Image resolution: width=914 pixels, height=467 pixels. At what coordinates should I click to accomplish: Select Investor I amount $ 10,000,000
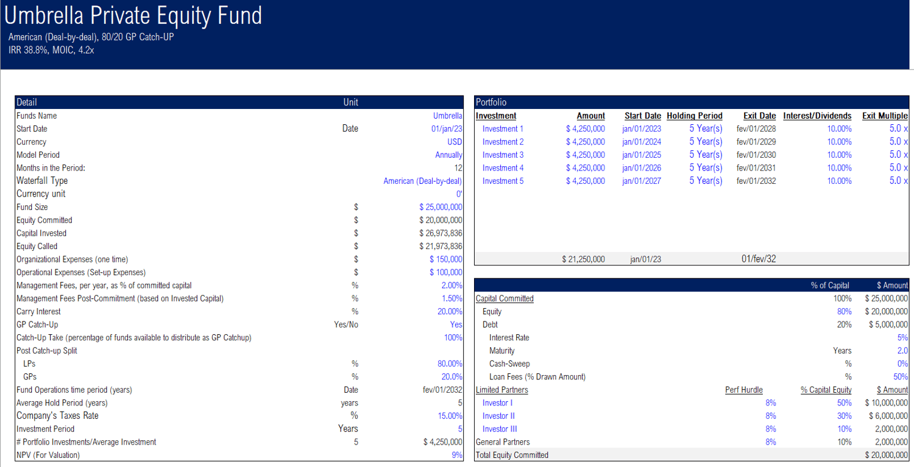[887, 403]
